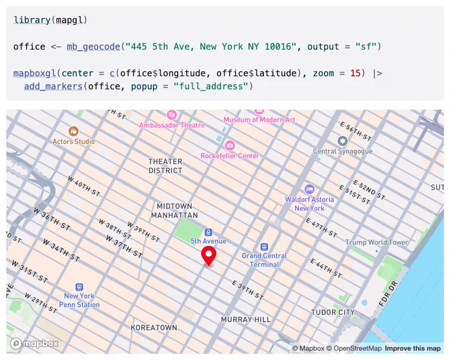Click the W 34TH ST street label
This screenshot has width=457, height=361.
[61, 250]
